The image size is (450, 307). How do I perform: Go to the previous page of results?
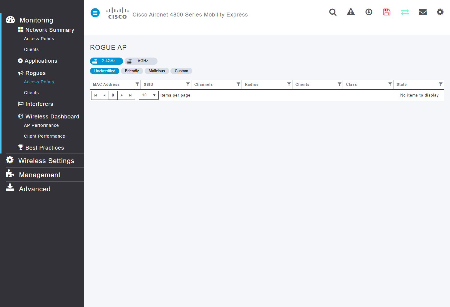tap(104, 95)
